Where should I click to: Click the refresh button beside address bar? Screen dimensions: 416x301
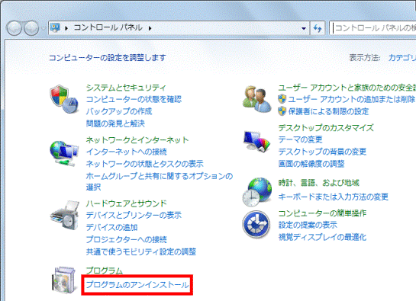[318, 28]
